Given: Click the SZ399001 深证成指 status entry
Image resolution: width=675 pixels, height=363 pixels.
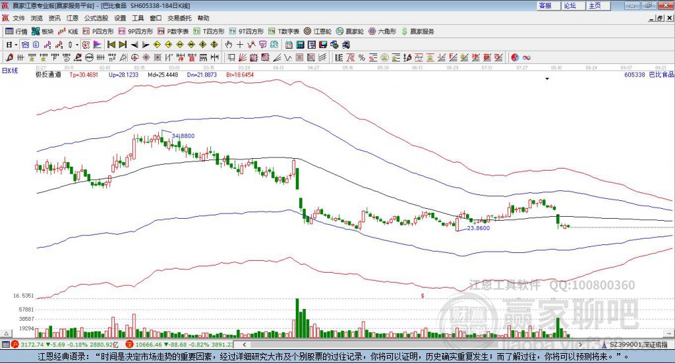Looking at the screenshot, I should tap(635, 345).
